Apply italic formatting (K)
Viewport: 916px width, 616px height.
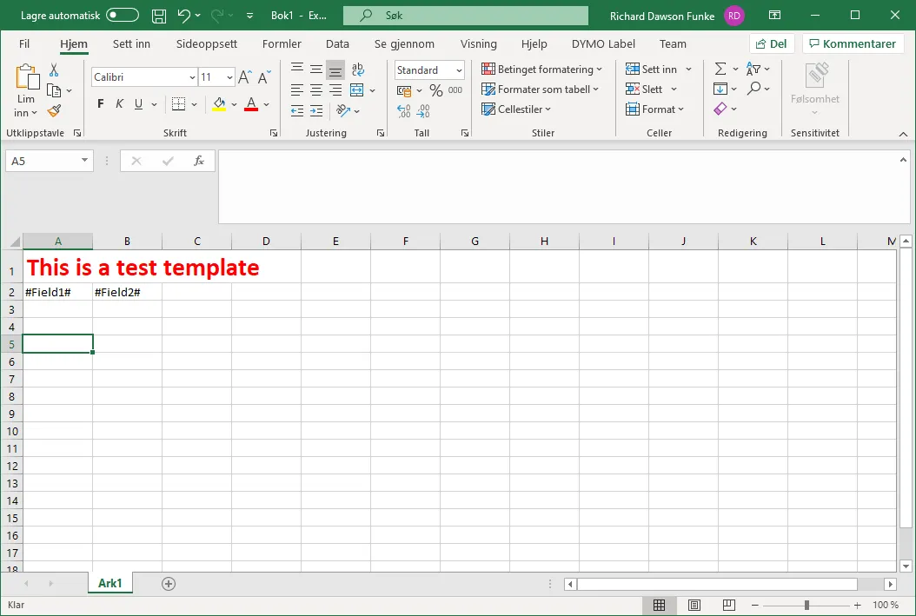pos(119,104)
